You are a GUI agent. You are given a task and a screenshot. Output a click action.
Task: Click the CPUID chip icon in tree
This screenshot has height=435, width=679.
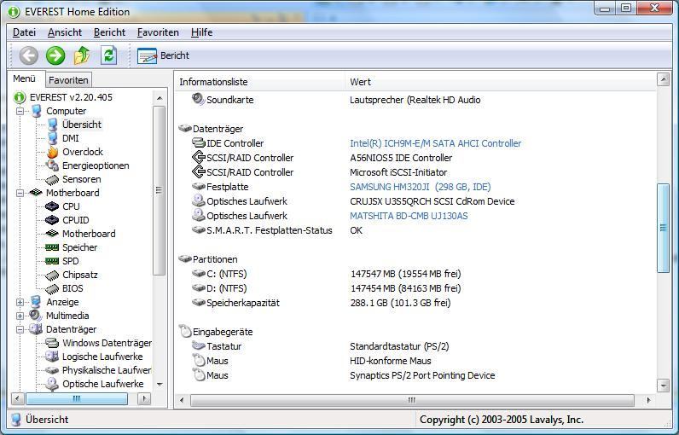point(52,220)
